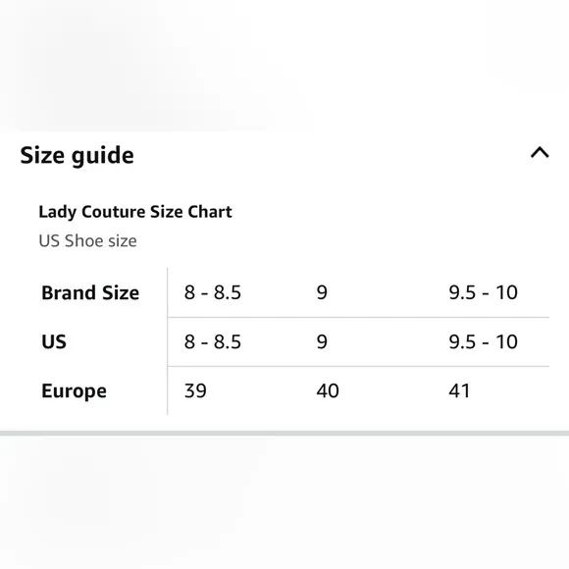Click the US Shoe size subtitle
The image size is (569, 569).
pyautogui.click(x=88, y=241)
